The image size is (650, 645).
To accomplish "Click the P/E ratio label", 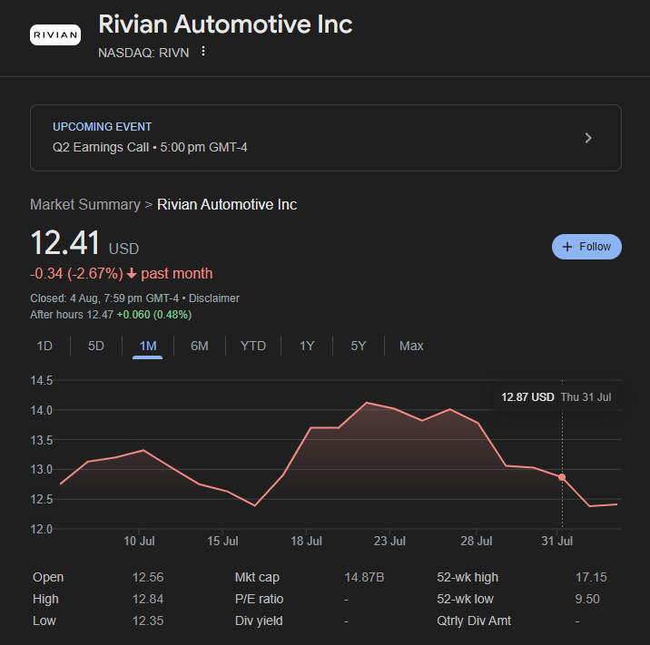I will pos(259,599).
